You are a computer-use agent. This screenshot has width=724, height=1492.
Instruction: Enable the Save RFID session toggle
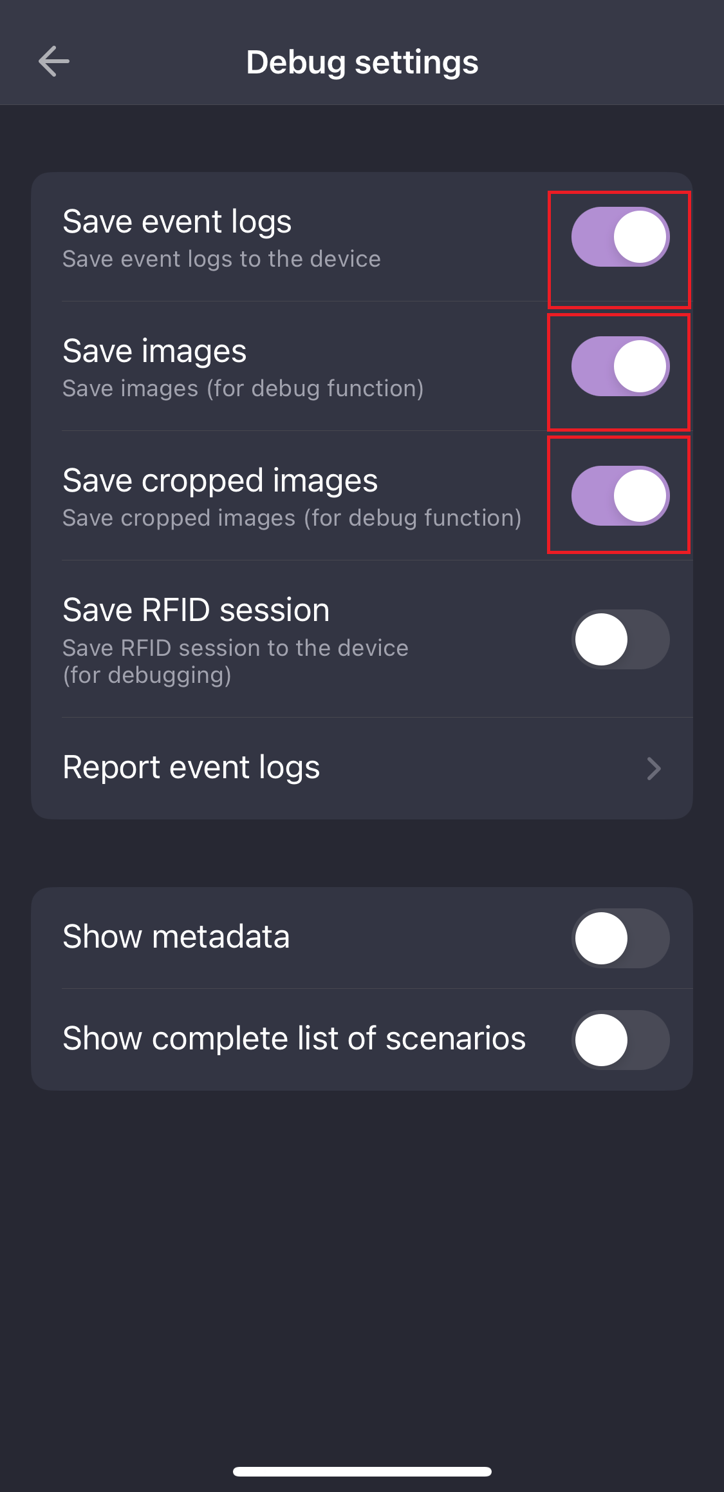click(620, 640)
